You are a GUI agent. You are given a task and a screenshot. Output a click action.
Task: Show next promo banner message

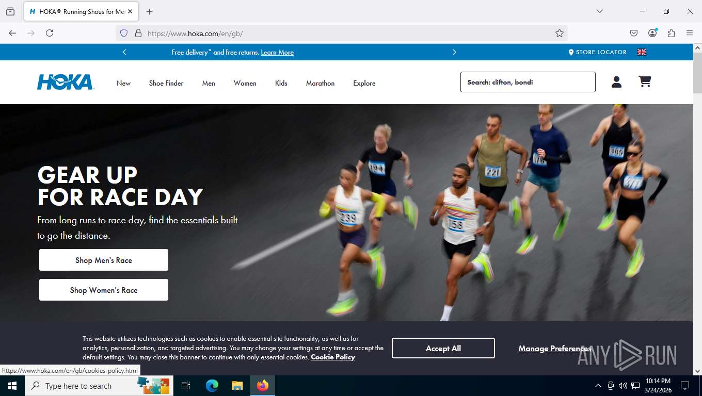point(454,52)
